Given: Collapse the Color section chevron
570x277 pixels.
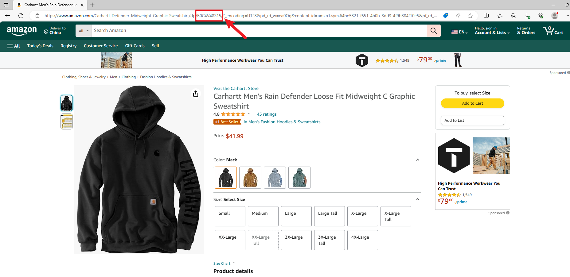Looking at the screenshot, I should (417, 160).
